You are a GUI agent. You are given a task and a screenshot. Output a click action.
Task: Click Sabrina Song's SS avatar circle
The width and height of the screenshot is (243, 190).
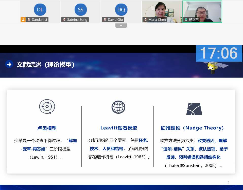pyautogui.click(x=81, y=10)
